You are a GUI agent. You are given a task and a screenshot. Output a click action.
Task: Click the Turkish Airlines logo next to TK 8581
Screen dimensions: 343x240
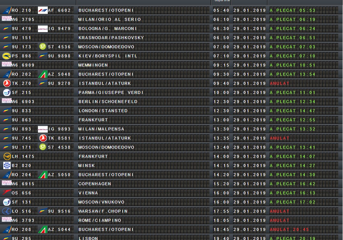pos(43,138)
